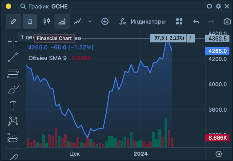Click the 4000.0 price axis label
The height and width of the screenshot is (161, 233).
coord(218,85)
